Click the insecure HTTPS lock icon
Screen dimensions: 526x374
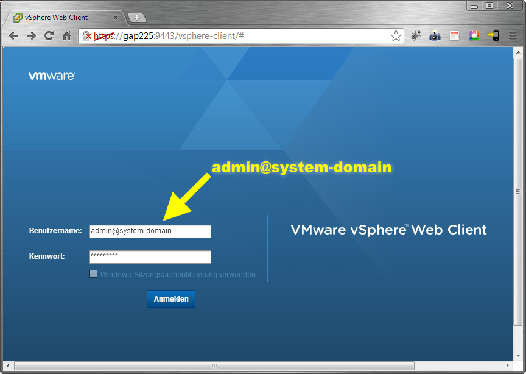tap(87, 36)
